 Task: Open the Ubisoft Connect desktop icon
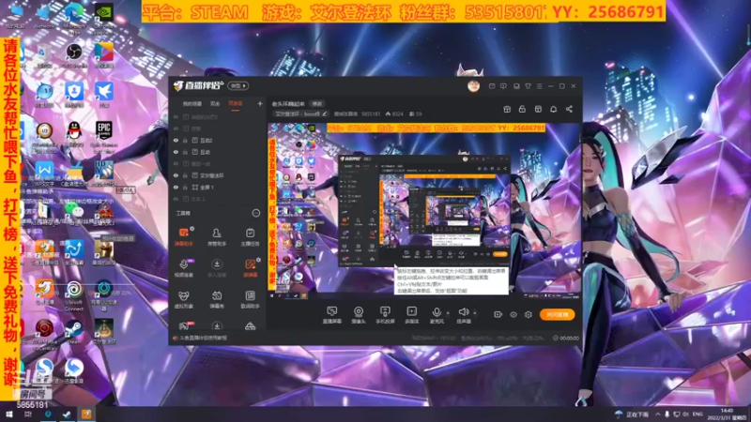pyautogui.click(x=74, y=295)
